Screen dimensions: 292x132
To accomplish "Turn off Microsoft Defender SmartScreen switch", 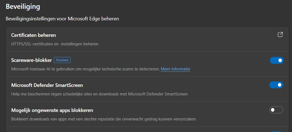I will tap(276, 85).
